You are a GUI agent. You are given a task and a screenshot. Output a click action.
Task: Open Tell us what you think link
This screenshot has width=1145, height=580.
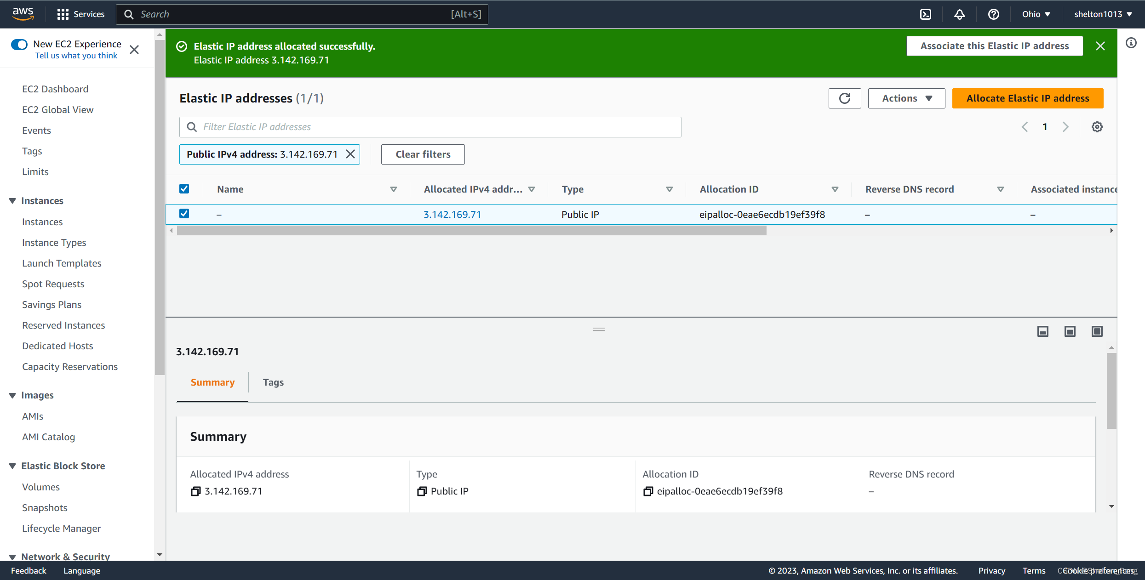pos(76,56)
